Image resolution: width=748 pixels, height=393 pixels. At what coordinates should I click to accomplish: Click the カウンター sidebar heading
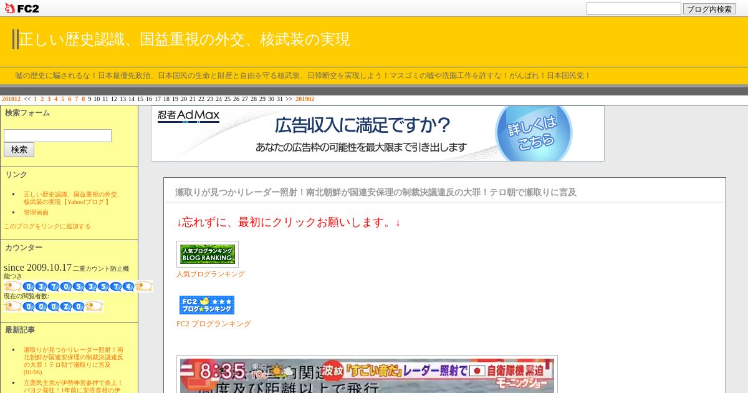[x=24, y=248]
